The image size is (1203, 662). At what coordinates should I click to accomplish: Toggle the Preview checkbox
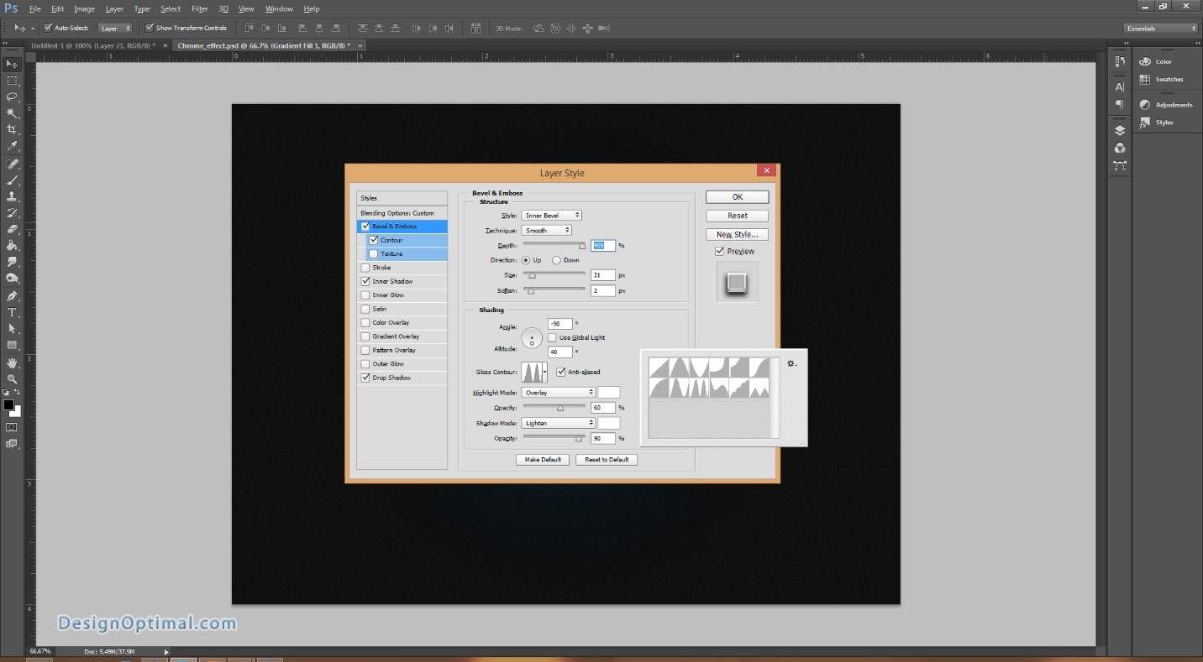point(719,251)
